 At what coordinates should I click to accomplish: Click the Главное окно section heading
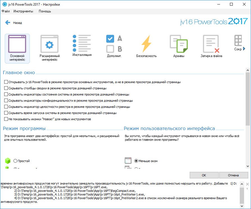pos(19,72)
